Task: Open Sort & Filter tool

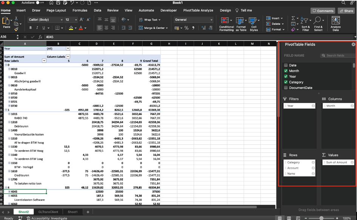Action: tap(305, 21)
